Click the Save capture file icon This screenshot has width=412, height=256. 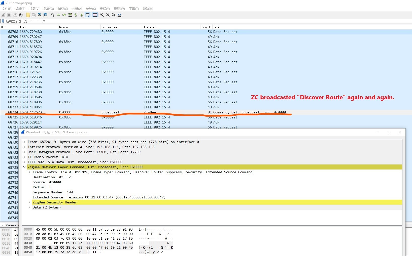pos(34,15)
